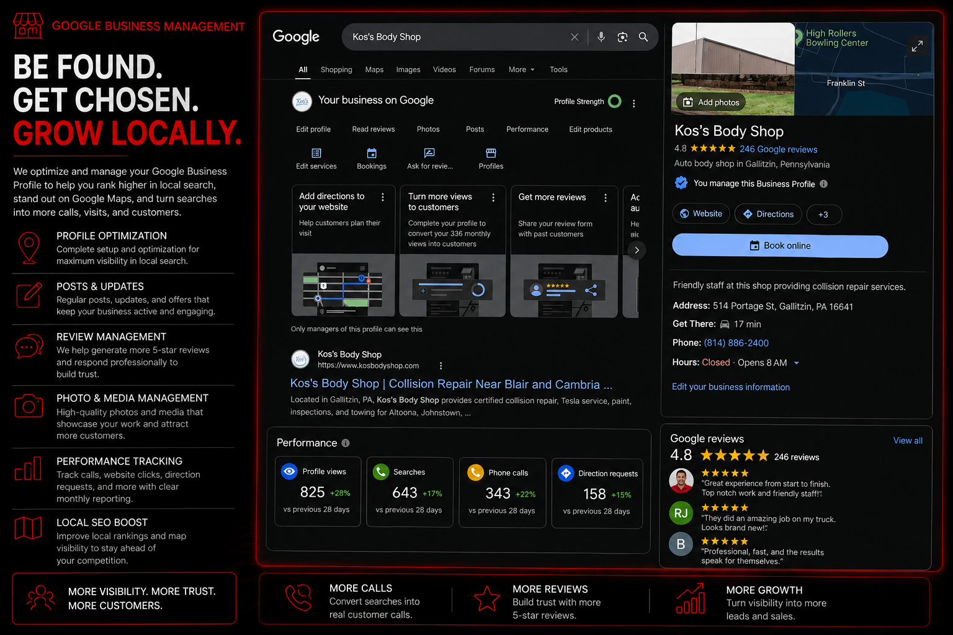Show next suggestion card with the arrow
The height and width of the screenshot is (635, 953).
point(637,250)
